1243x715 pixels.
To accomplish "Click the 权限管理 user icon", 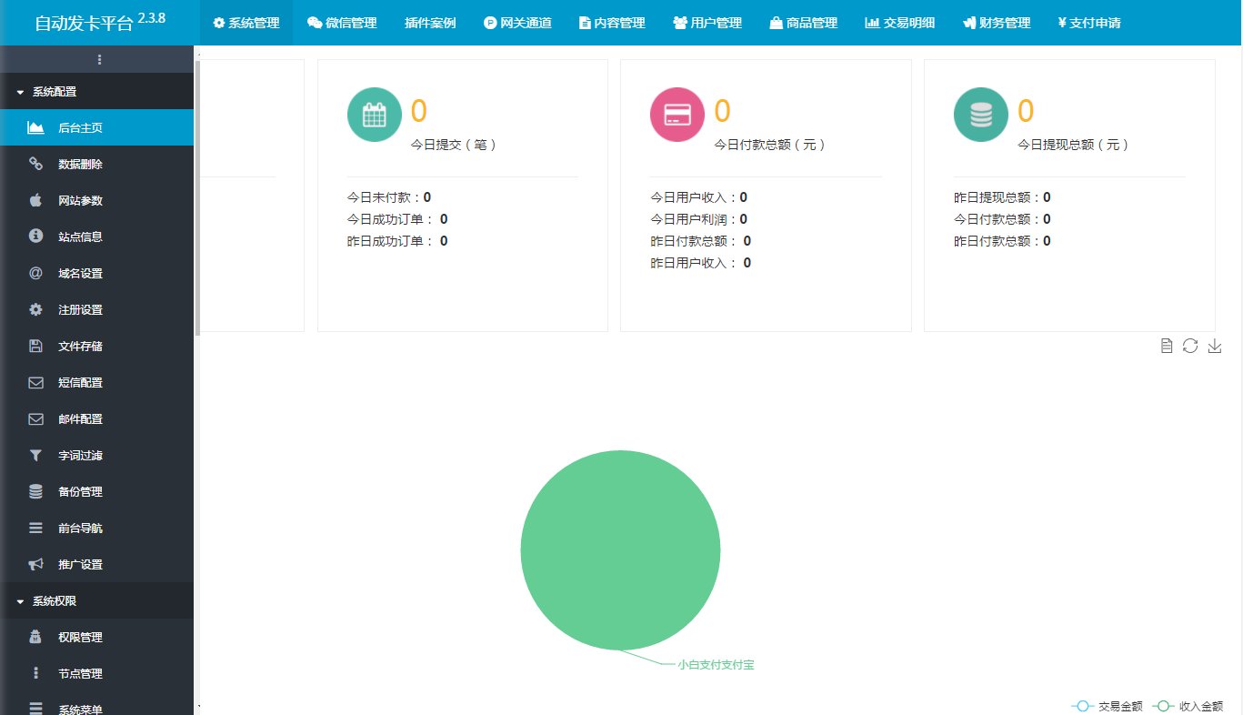I will [x=36, y=637].
